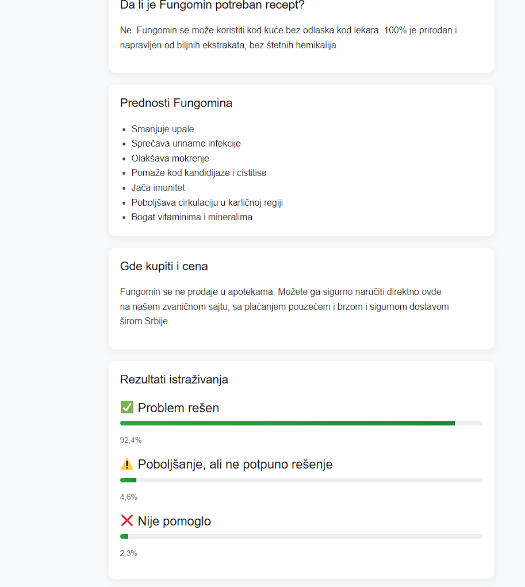Click the Da li je Fungomin potreban recept heading
Image resolution: width=525 pixels, height=587 pixels.
click(212, 5)
